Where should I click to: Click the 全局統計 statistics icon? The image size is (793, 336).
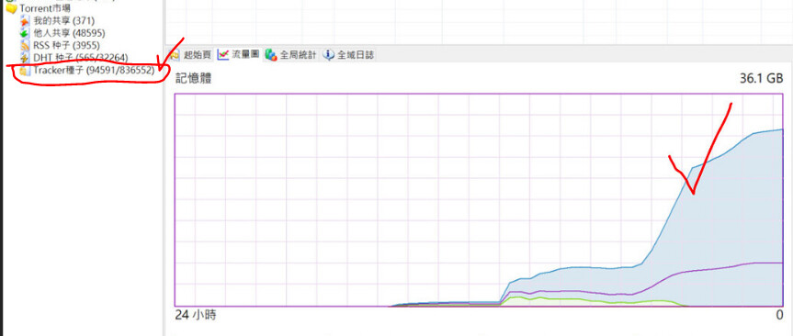[x=271, y=54]
